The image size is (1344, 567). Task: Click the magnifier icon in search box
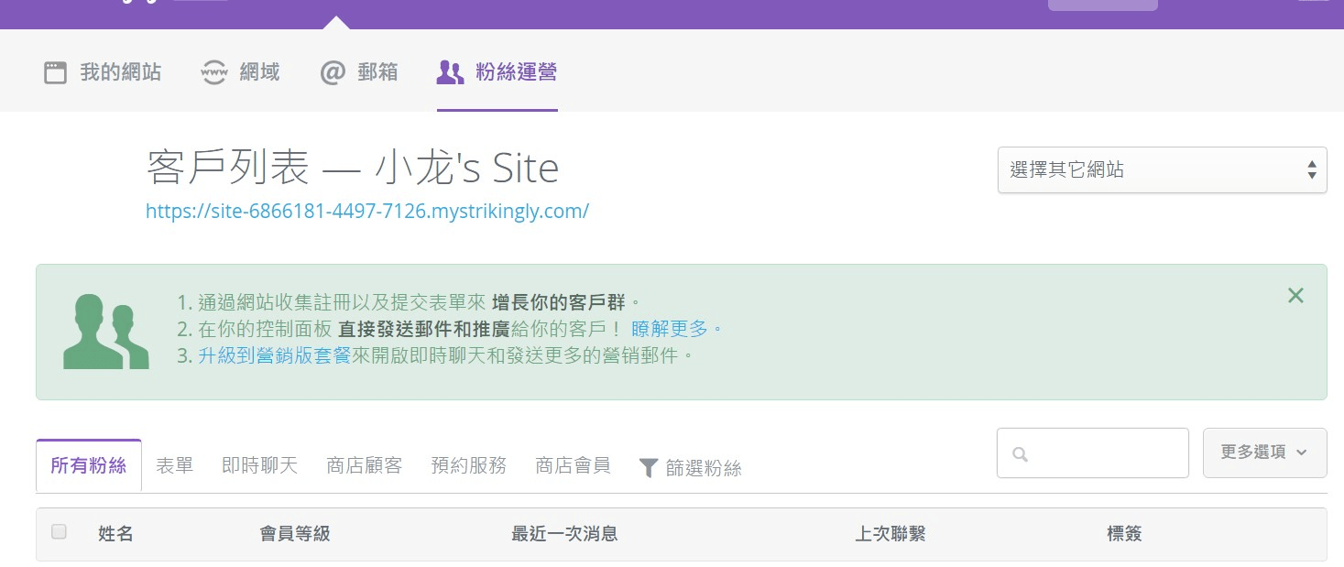pos(1020,454)
